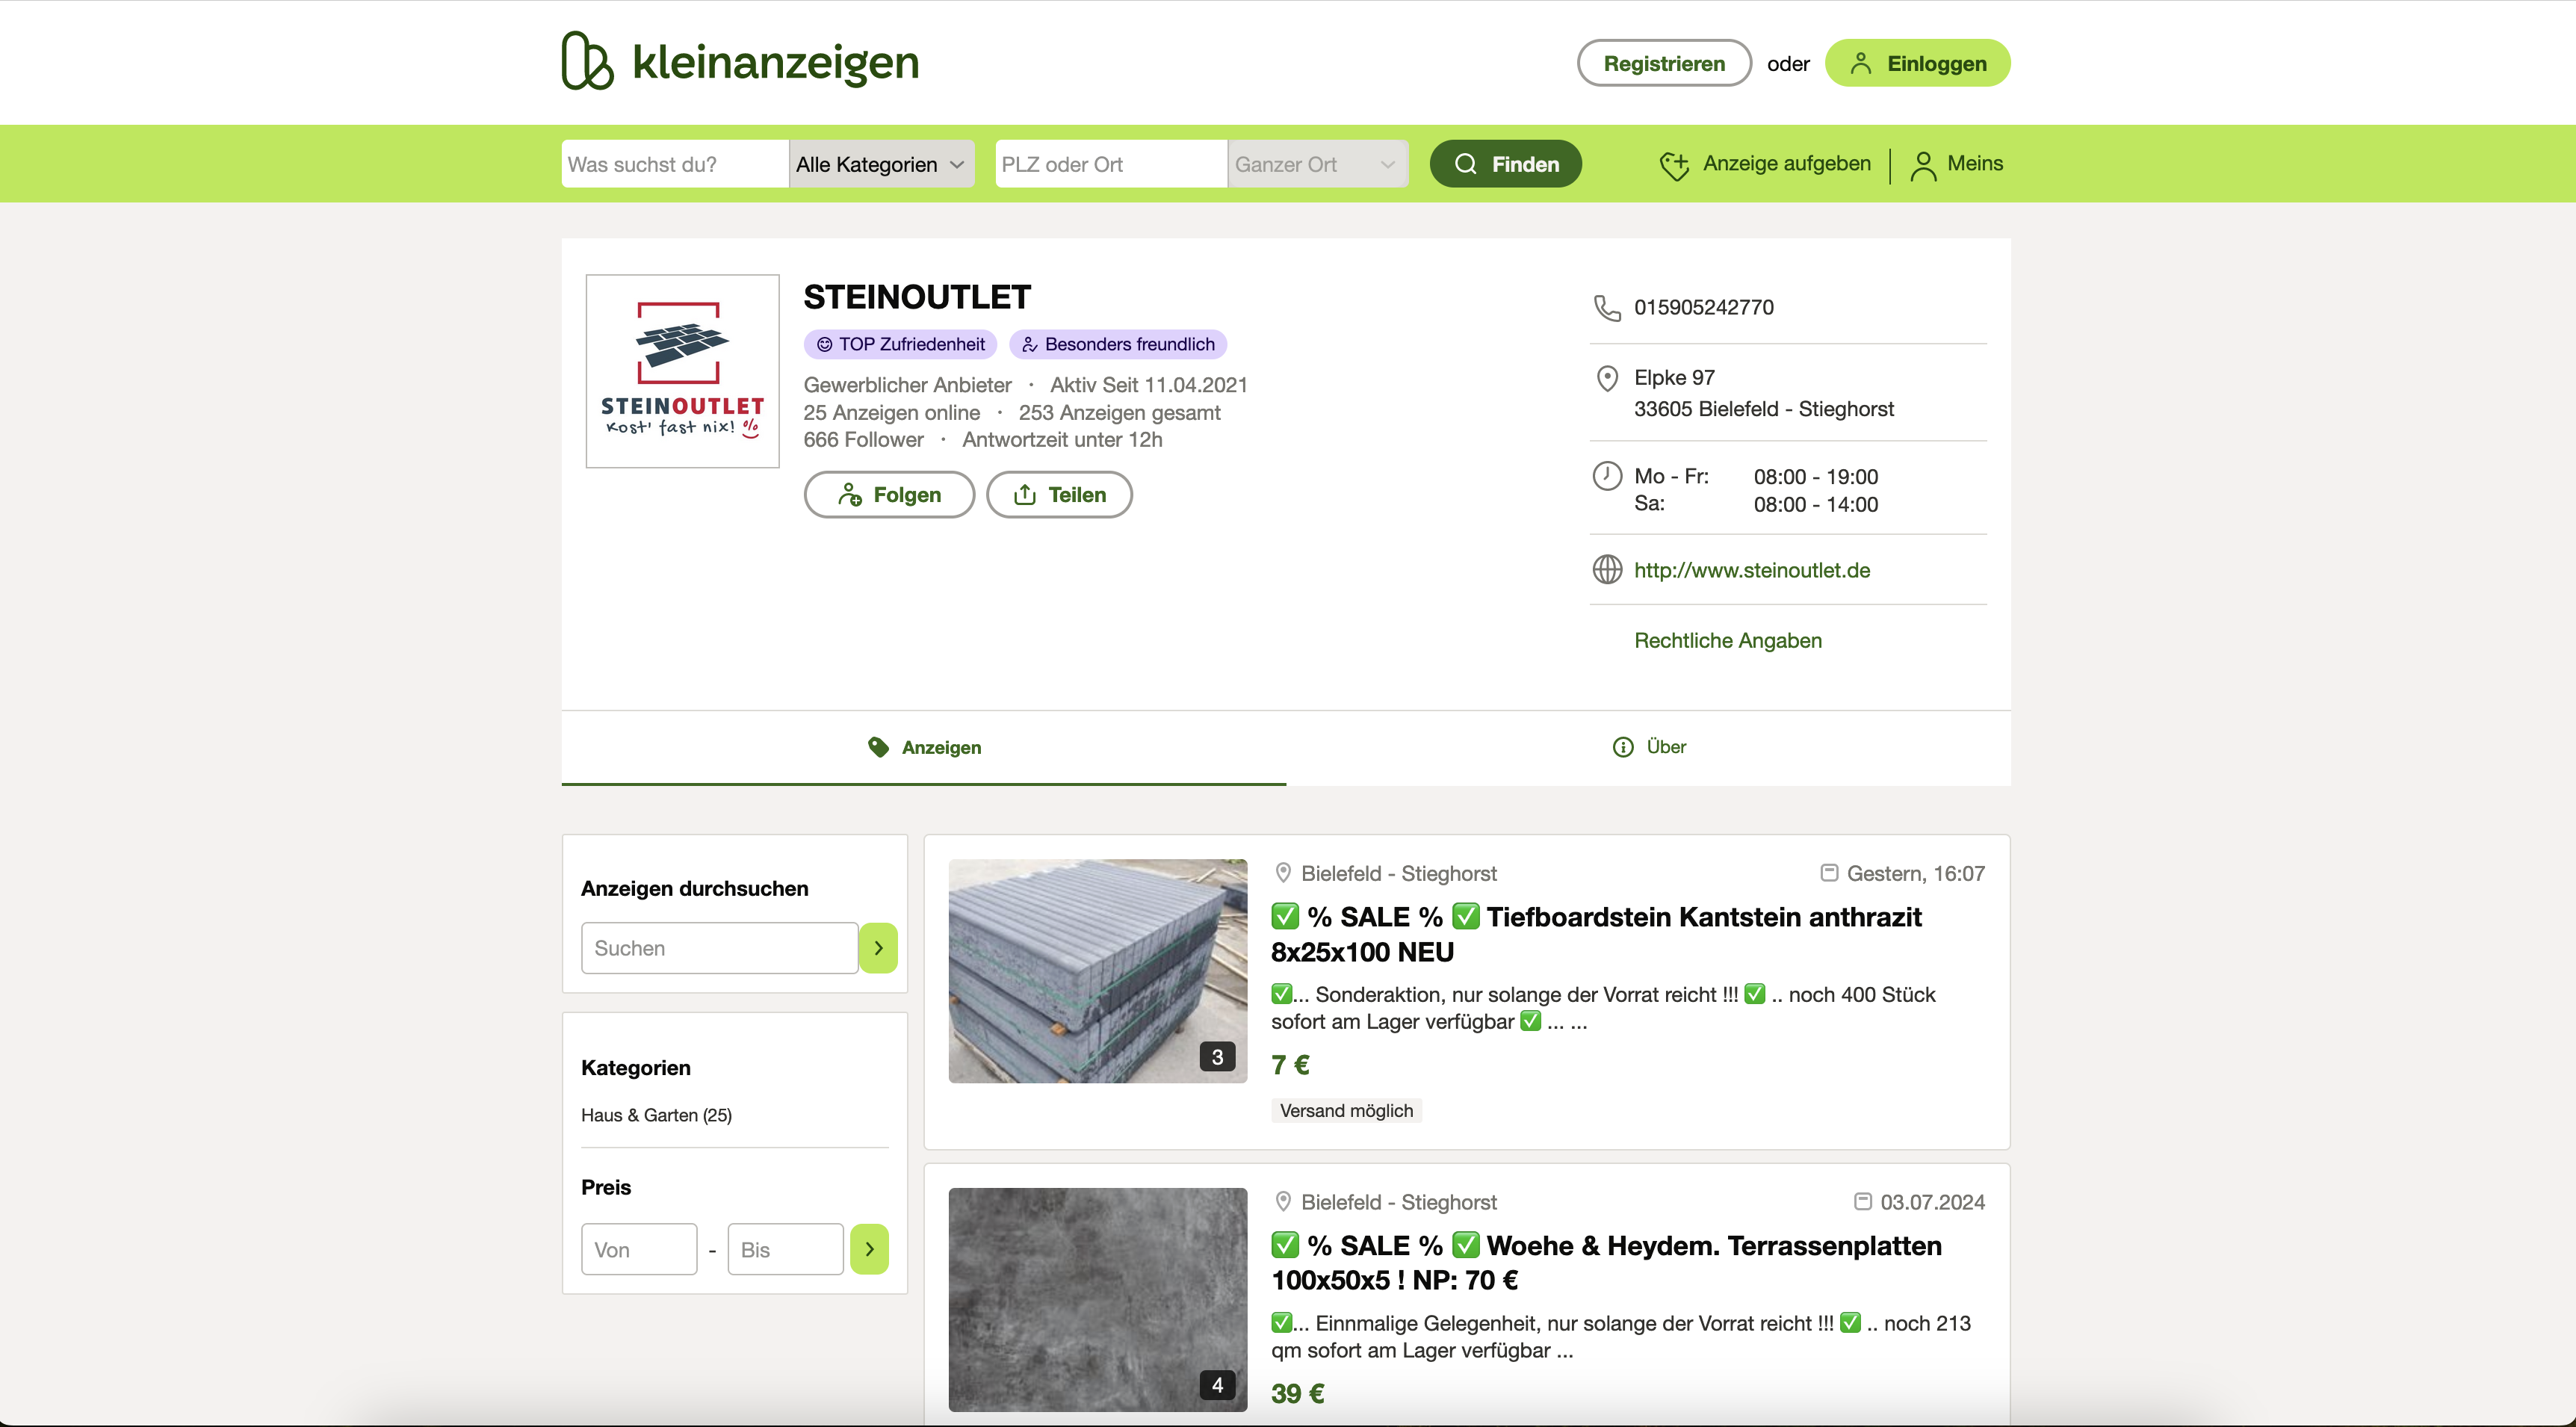Select the Anzeige aufgeben icon
This screenshot has width=2576, height=1427.
1676,163
